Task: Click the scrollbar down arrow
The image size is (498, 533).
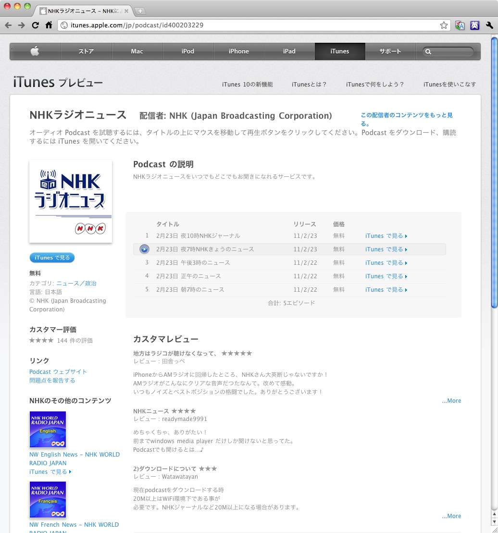Action: [494, 522]
